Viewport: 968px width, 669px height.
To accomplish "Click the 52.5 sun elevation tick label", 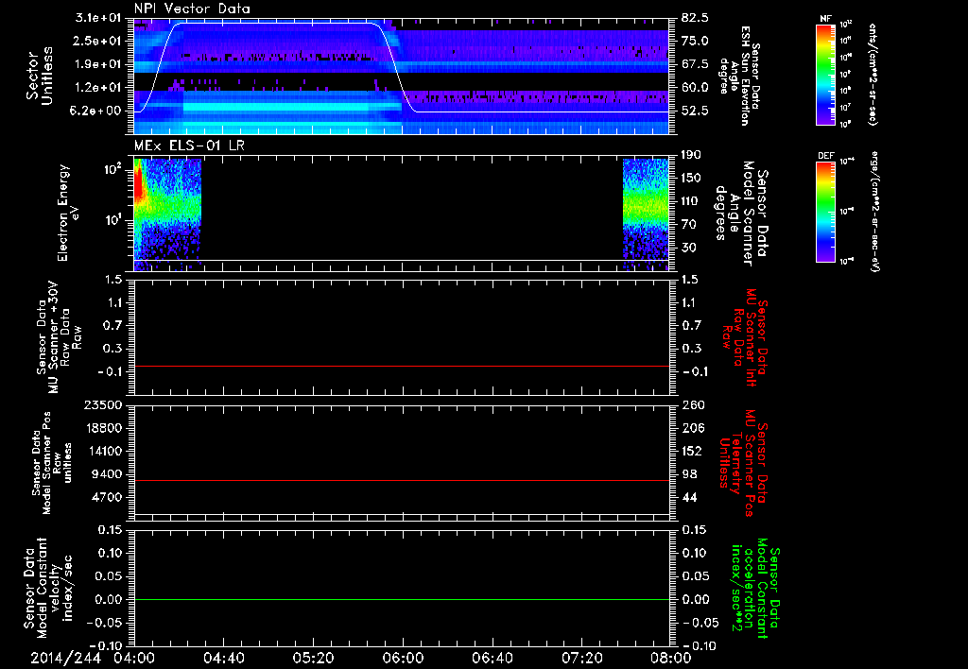I will coord(695,111).
